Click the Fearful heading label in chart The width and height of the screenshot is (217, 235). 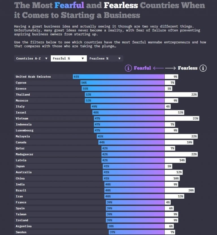click(x=142, y=68)
